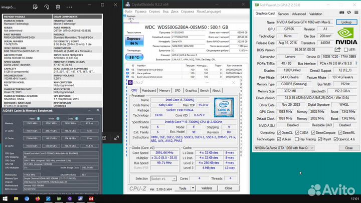Click the 38 °C temperature indicator
This screenshot has height=203, width=361.
pyautogui.click(x=134, y=57)
